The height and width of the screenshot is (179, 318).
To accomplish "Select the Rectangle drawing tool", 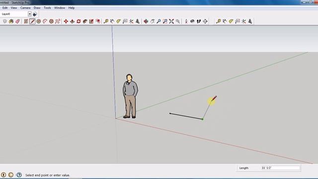I will pyautogui.click(x=26, y=21).
